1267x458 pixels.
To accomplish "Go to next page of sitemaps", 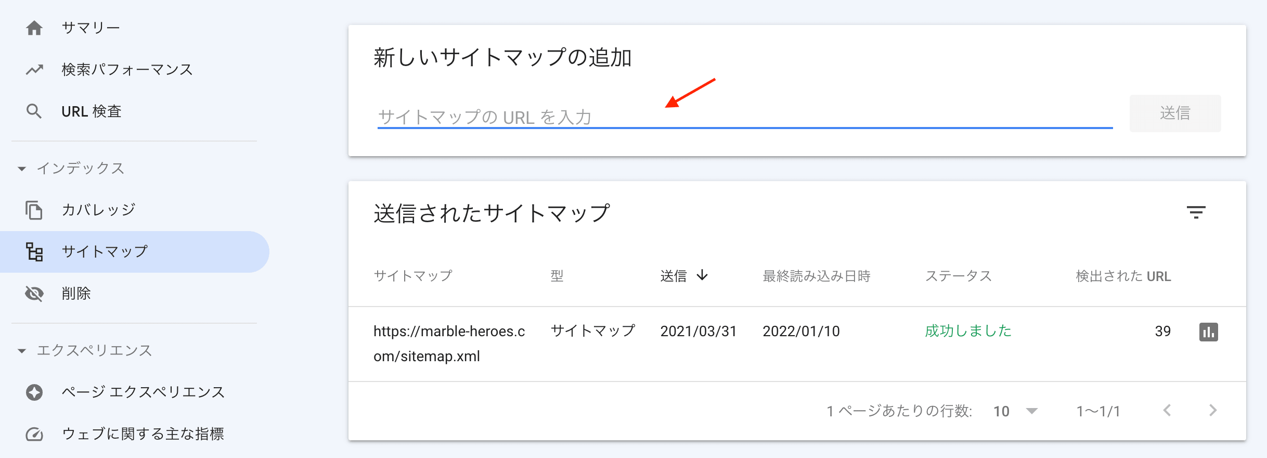I will point(1213,411).
